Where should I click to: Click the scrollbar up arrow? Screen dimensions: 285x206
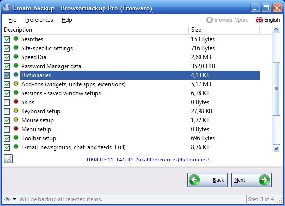click(276, 29)
